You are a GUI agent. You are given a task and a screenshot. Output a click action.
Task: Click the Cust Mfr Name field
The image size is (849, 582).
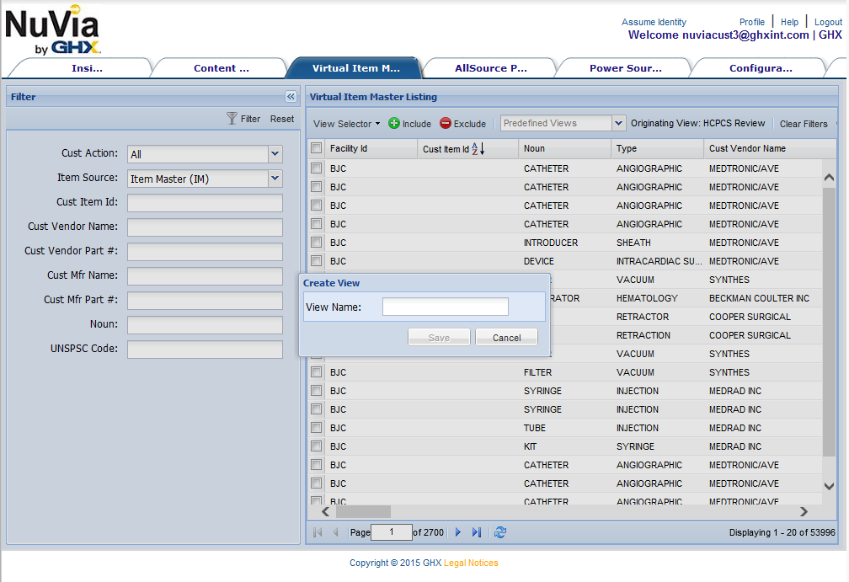[205, 276]
